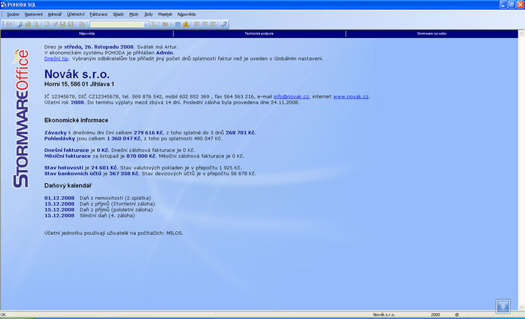Image resolution: width=525 pixels, height=319 pixels.
Task: Click the POHODA SQL title bar icon
Action: [x=4, y=5]
